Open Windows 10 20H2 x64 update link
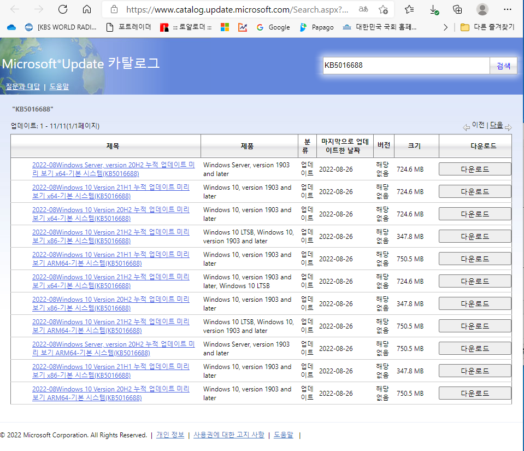 (110, 214)
